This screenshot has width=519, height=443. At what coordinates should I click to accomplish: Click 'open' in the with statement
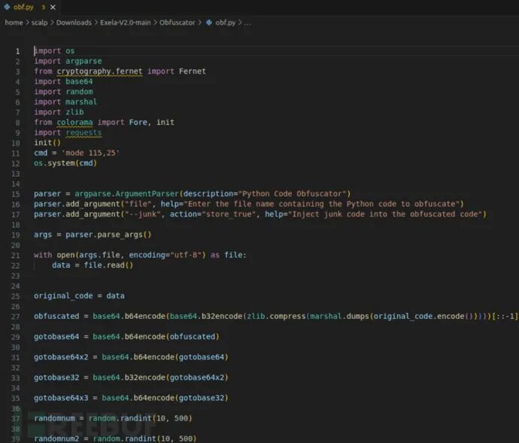(65, 255)
